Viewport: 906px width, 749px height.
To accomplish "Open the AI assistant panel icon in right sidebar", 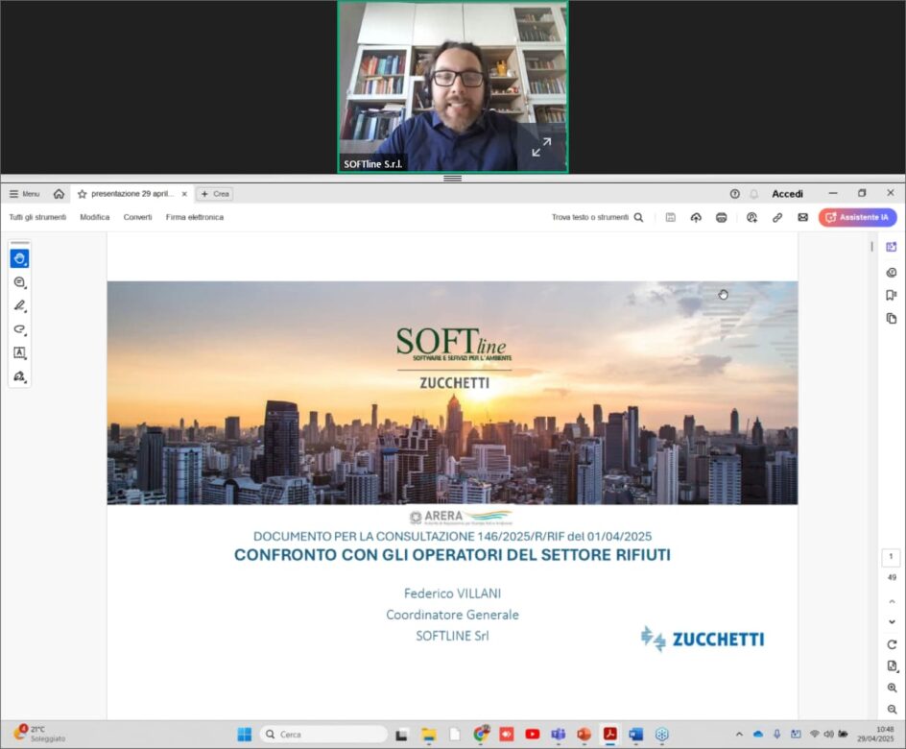I will [x=892, y=248].
